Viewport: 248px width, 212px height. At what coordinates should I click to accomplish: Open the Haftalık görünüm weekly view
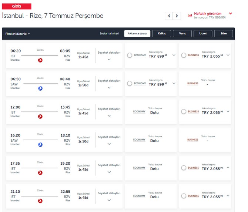[210, 14]
